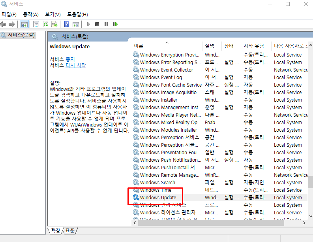The image size is (313, 242).
Task: Select the Windows Presentation Fou... row
Action: pyautogui.click(x=220, y=152)
